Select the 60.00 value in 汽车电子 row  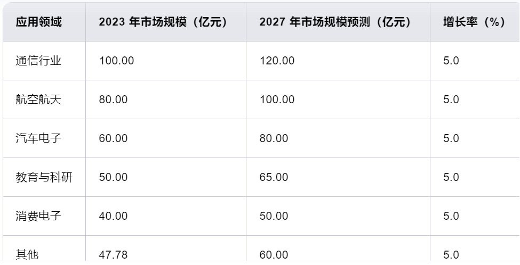tap(113, 138)
